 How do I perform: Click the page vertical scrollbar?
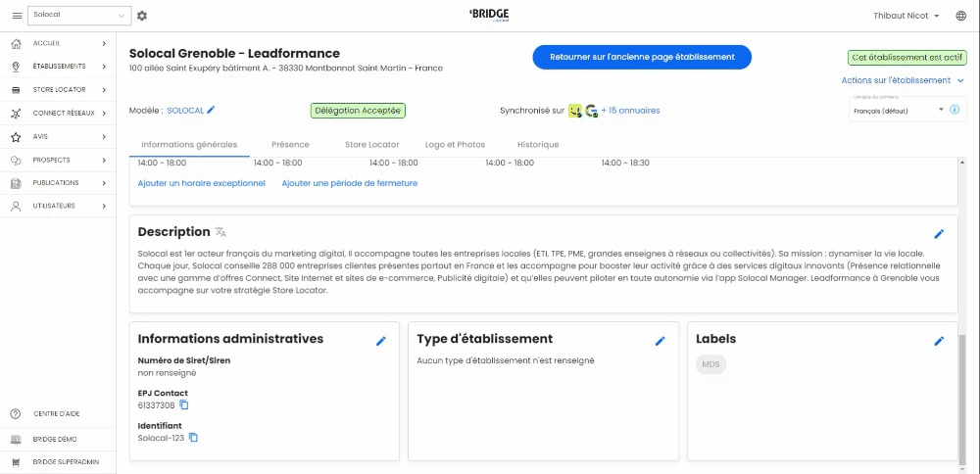pos(962,398)
